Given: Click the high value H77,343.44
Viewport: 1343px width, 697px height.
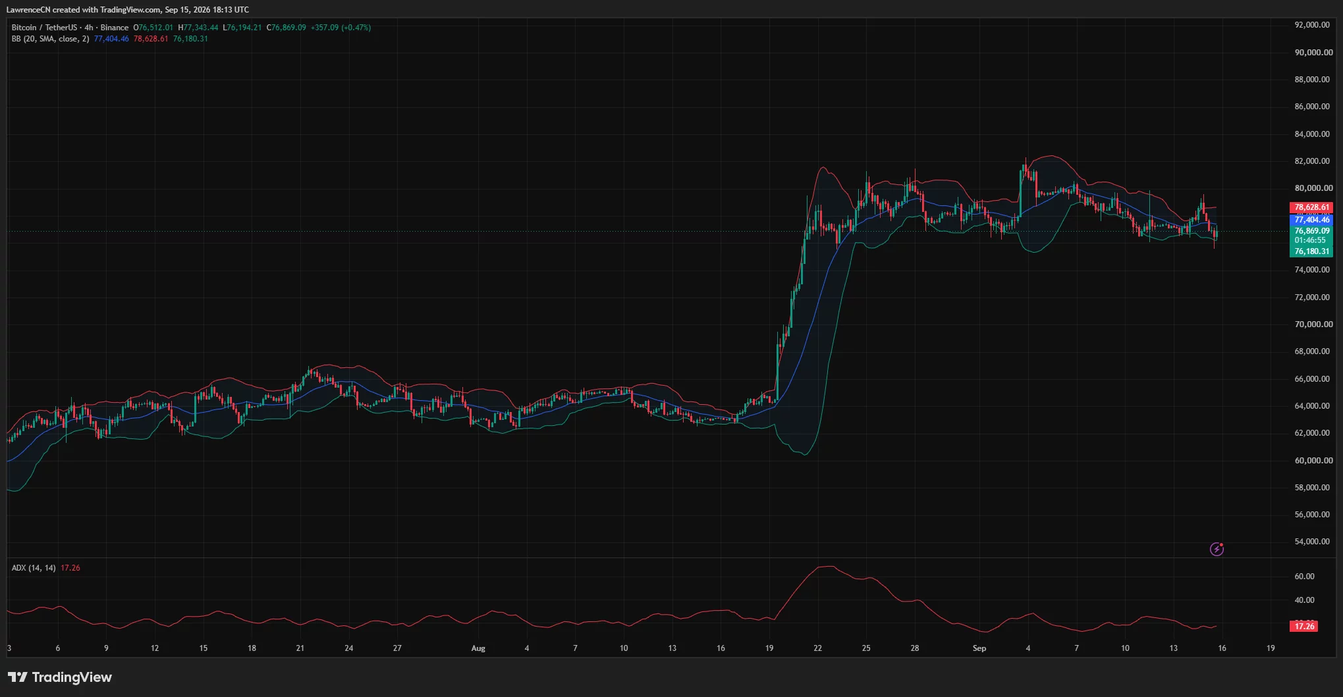Looking at the screenshot, I should 198,28.
